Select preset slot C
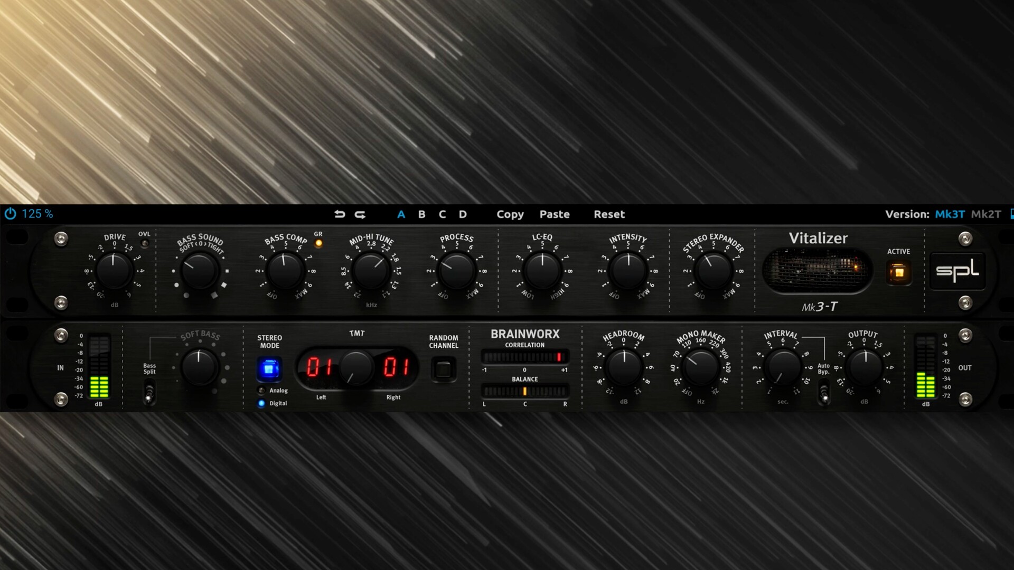The image size is (1014, 570). [x=442, y=214]
